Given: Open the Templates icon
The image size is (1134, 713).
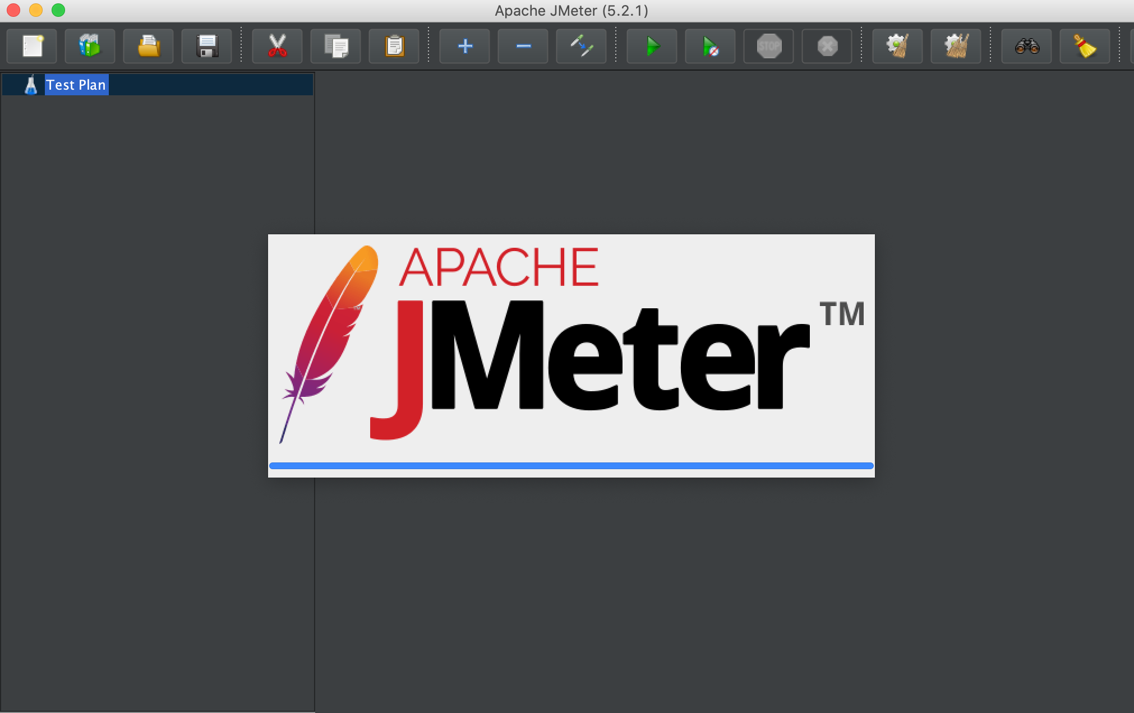Looking at the screenshot, I should tap(90, 46).
